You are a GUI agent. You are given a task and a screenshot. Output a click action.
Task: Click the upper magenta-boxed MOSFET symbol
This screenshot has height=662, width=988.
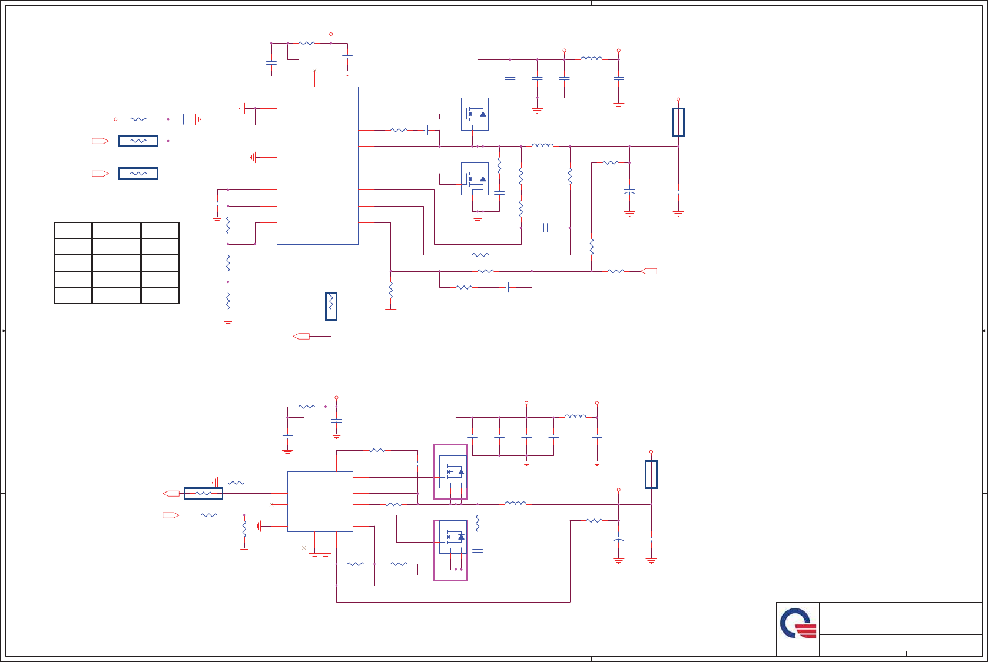pyautogui.click(x=450, y=472)
